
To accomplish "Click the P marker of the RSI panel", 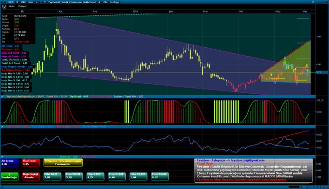I will tap(2, 127).
